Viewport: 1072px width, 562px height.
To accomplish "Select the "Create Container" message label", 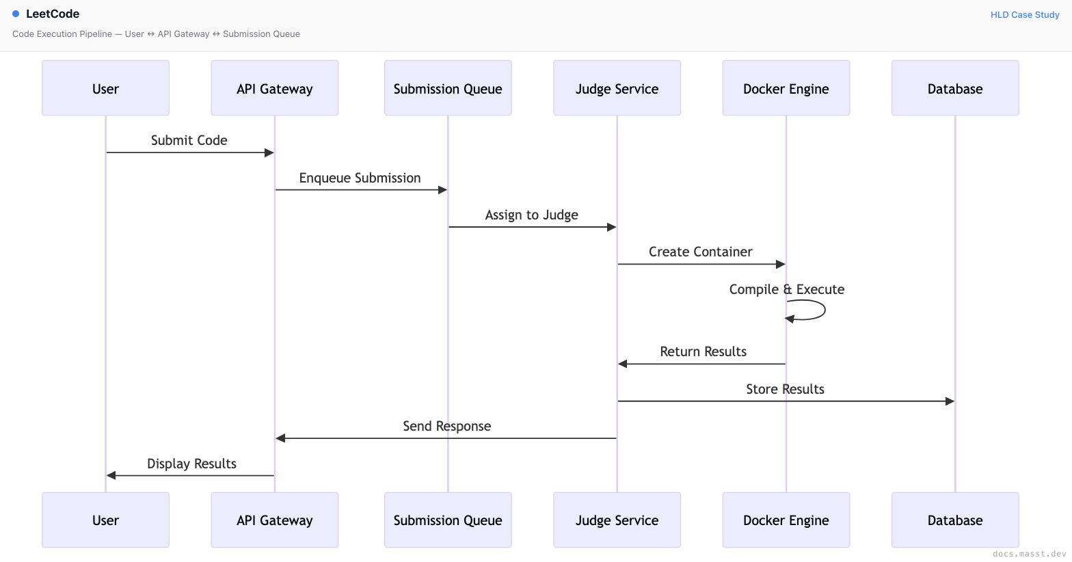I will pyautogui.click(x=701, y=252).
